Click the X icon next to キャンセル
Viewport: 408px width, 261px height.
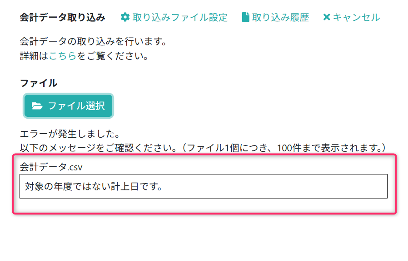tap(326, 18)
